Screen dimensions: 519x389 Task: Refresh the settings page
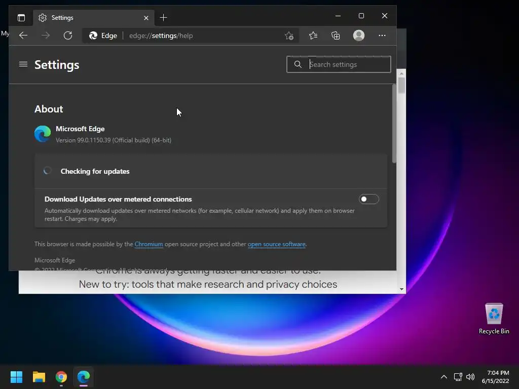[x=68, y=35]
